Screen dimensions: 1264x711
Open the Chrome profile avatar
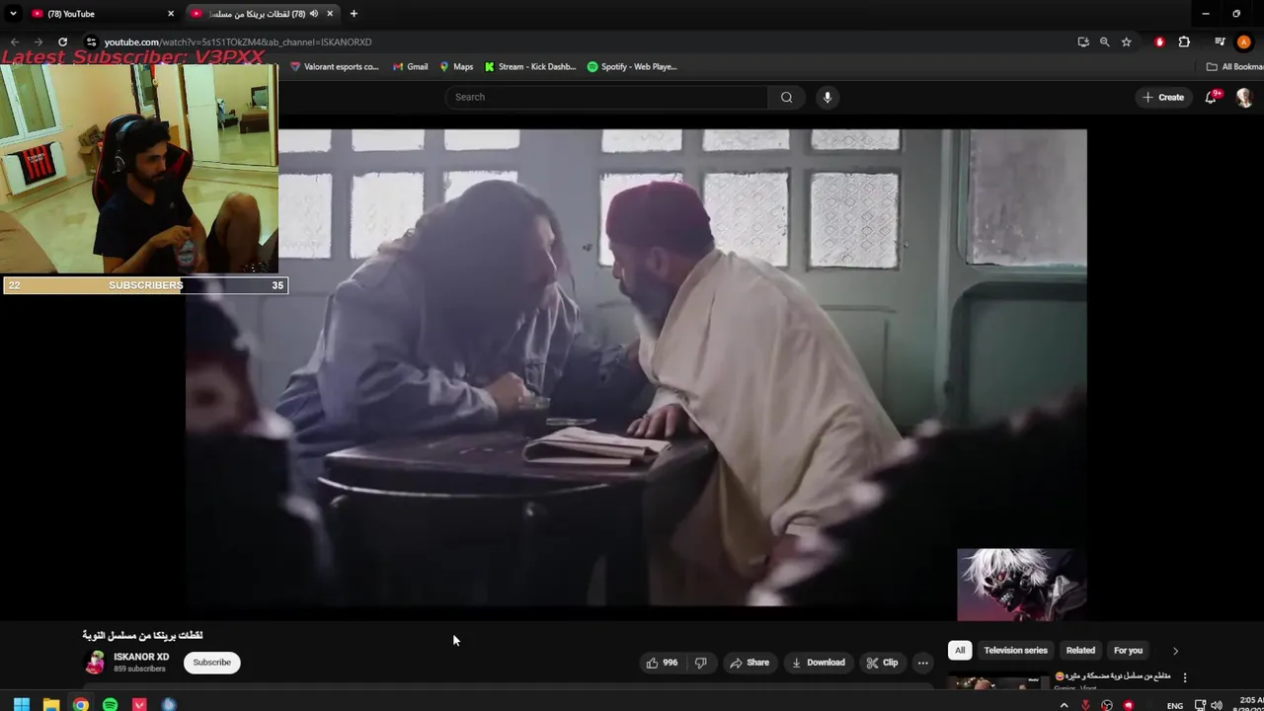1244,41
